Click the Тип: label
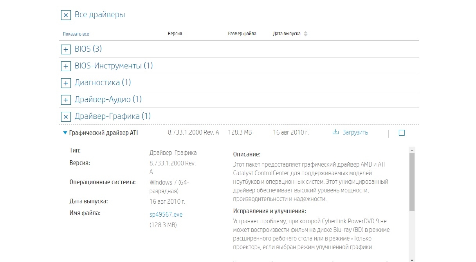The image size is (476, 262). coord(75,150)
